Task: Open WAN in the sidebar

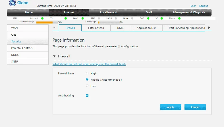Action: (x=28, y=28)
